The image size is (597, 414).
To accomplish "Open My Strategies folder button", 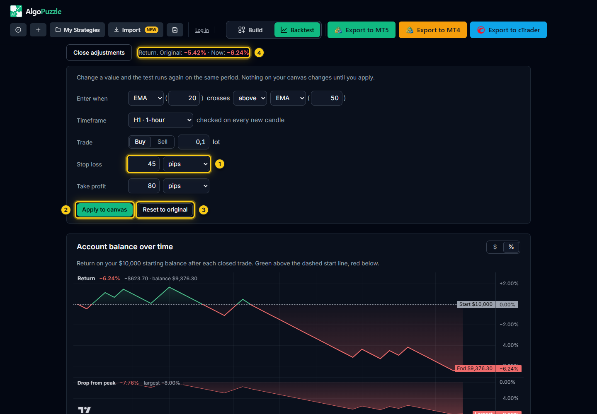I will [77, 30].
